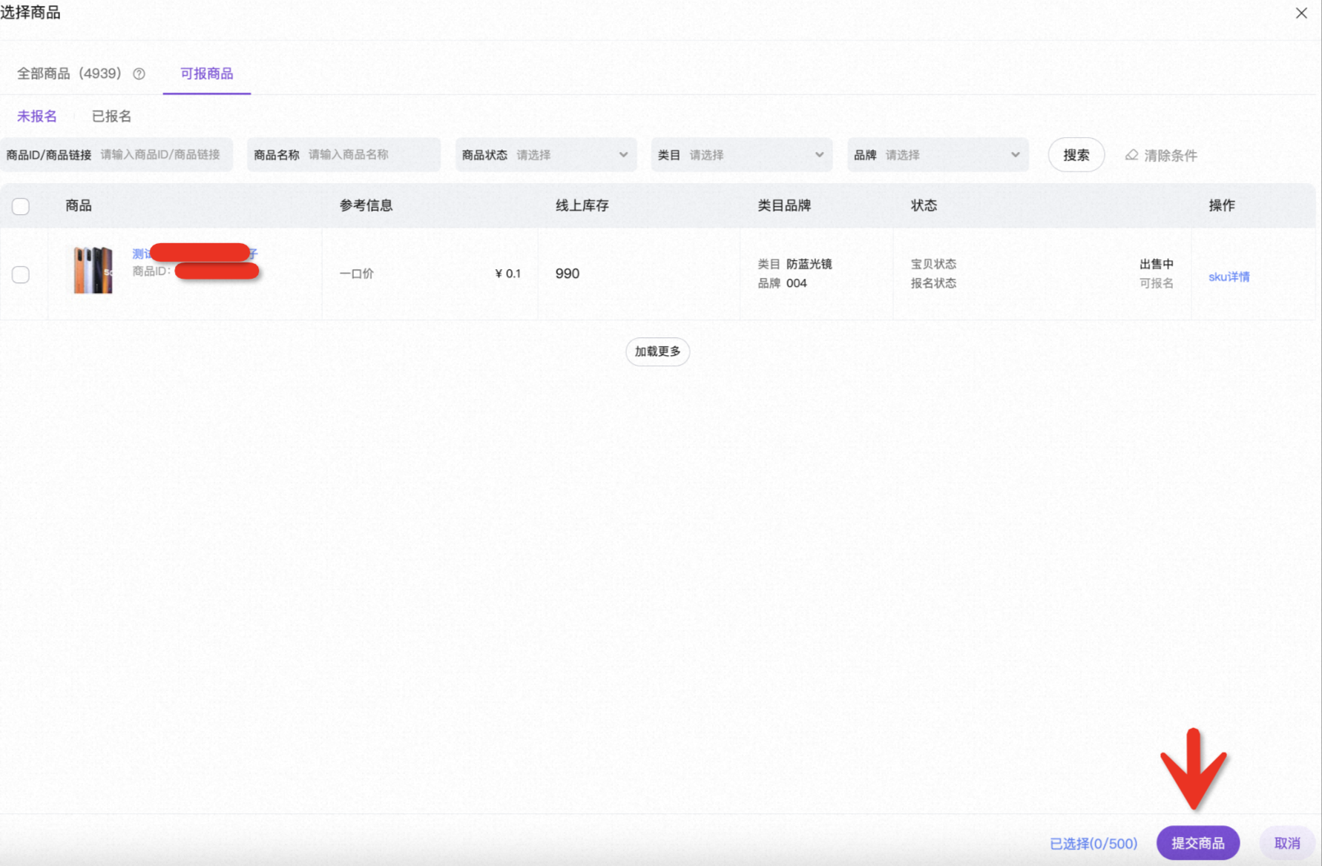Expand the 商品状态 dropdown
The image size is (1322, 866).
(x=546, y=155)
